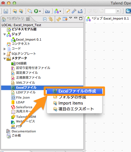Select File Json item
The width and height of the screenshot is (131, 152).
click(23, 97)
